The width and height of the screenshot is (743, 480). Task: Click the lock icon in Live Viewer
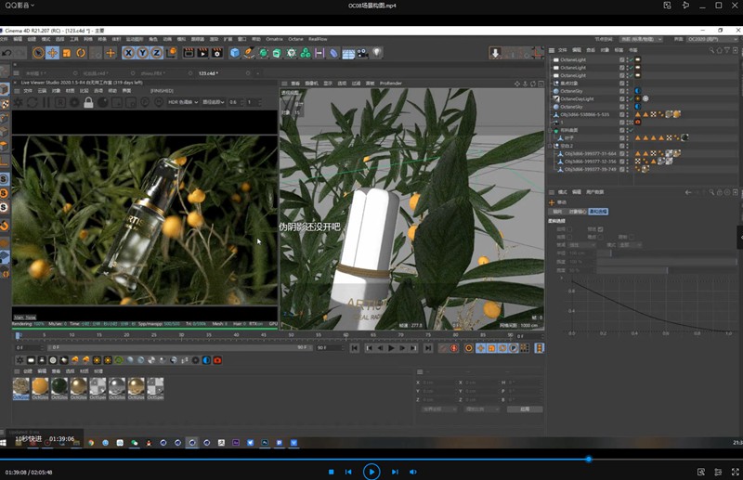88,102
